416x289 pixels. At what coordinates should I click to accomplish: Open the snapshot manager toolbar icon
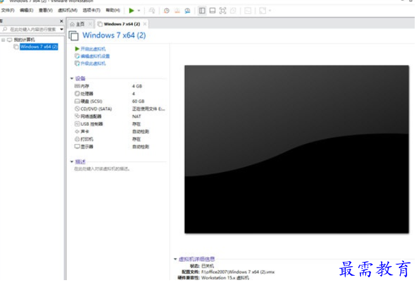tap(187, 11)
